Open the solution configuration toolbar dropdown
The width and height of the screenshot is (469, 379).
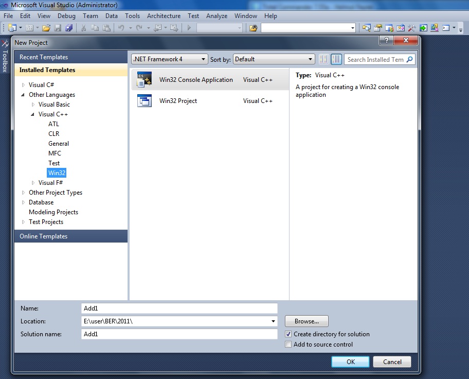(x=220, y=28)
